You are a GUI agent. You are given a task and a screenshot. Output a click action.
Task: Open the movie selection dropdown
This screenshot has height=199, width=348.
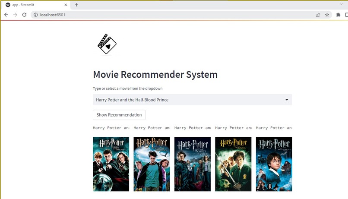(x=193, y=100)
